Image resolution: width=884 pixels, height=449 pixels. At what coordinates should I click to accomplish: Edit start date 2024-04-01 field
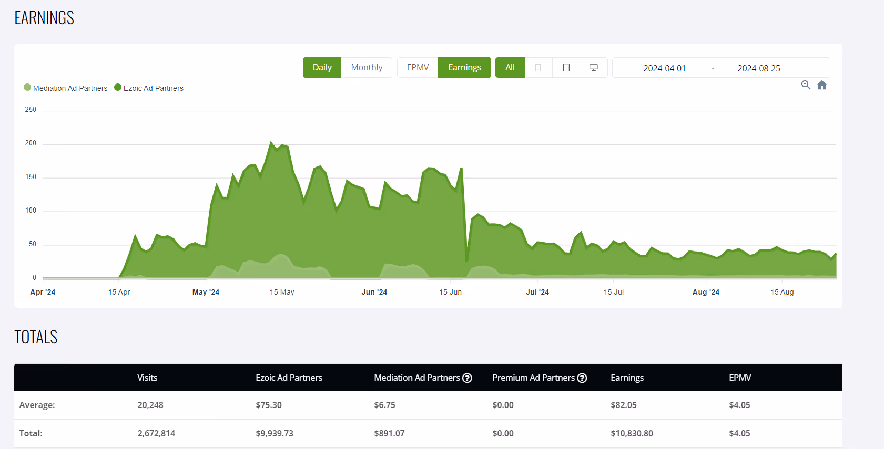[665, 68]
